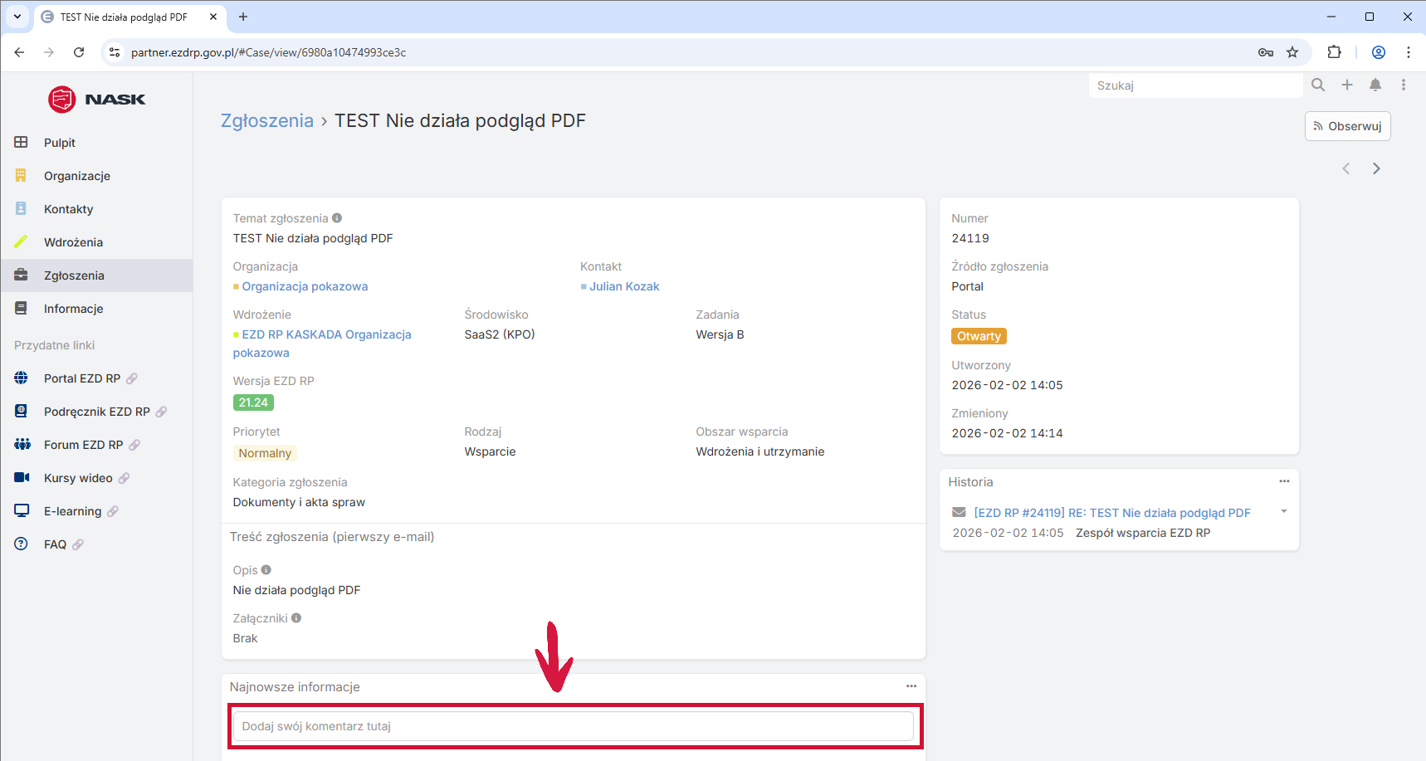Image resolution: width=1426 pixels, height=761 pixels.
Task: Click the Obserwuj button
Action: point(1347,126)
